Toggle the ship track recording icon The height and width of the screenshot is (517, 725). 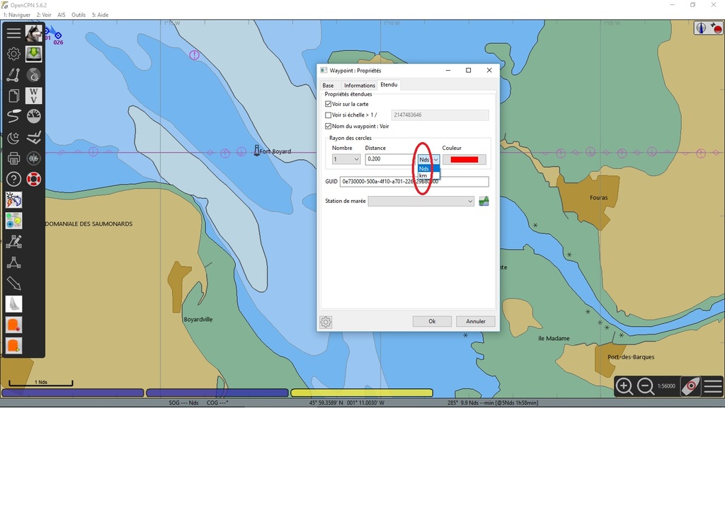coord(13,116)
